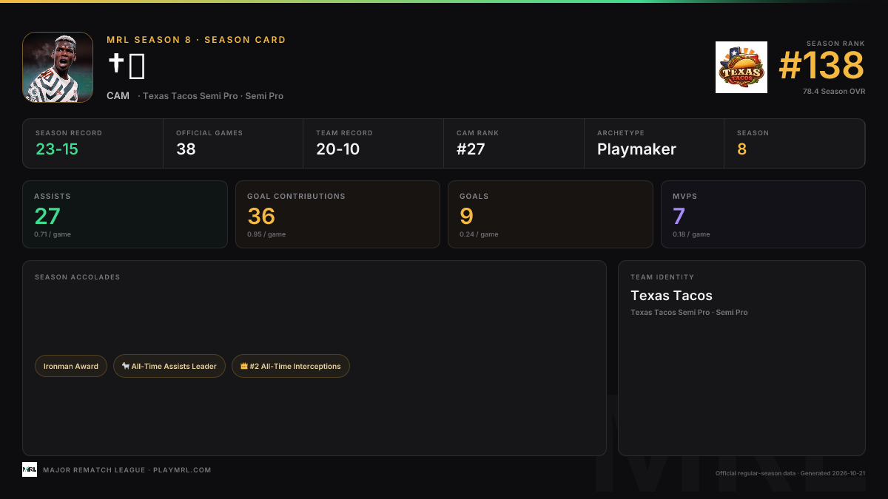Image resolution: width=888 pixels, height=499 pixels.
Task: Click the CAM rank value "#27"
Action: coord(471,149)
